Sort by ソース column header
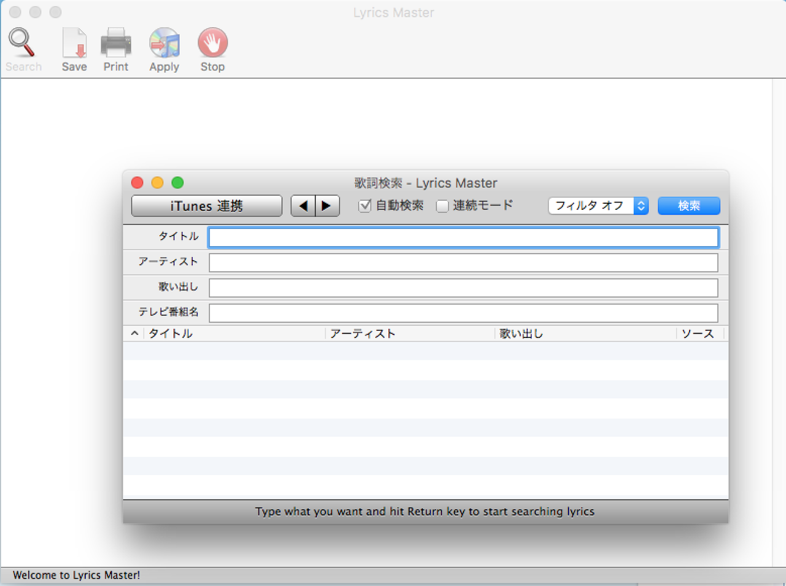The image size is (786, 586). coord(700,333)
